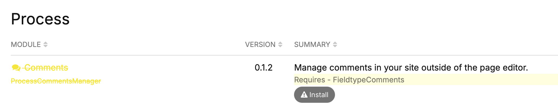Viewport: 558px width, 110px height.
Task: Click the speech bubbles Comments icon
Action: 16,68
